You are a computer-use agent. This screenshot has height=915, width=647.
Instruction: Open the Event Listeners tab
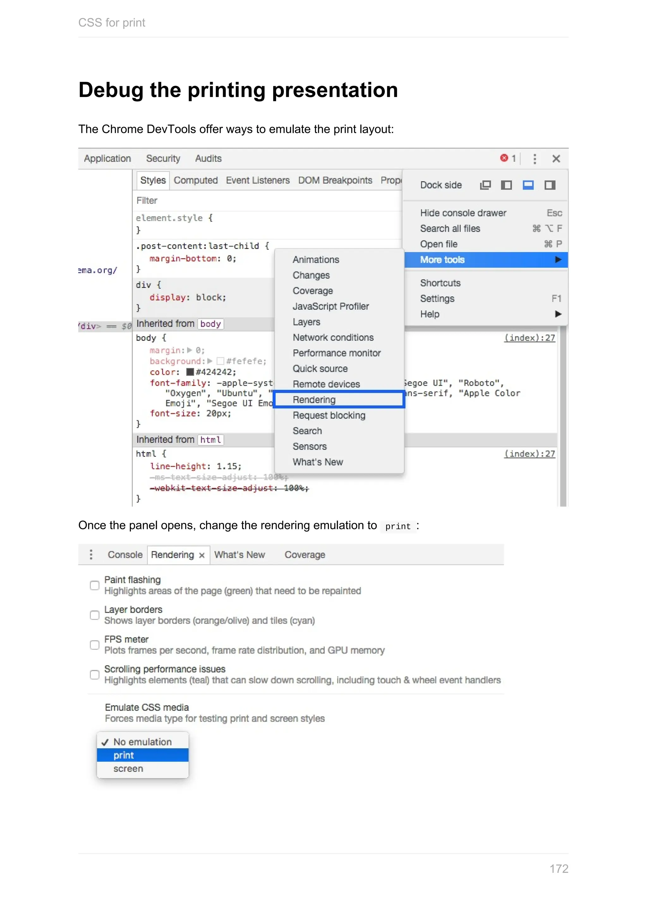(x=258, y=180)
